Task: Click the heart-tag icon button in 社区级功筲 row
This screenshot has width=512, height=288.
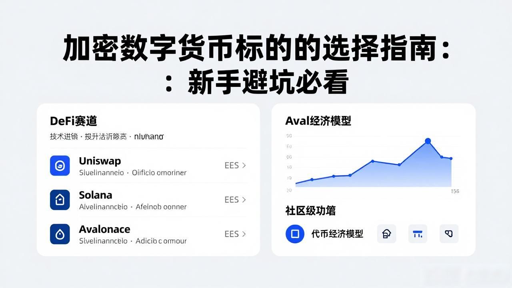Action: pyautogui.click(x=449, y=234)
